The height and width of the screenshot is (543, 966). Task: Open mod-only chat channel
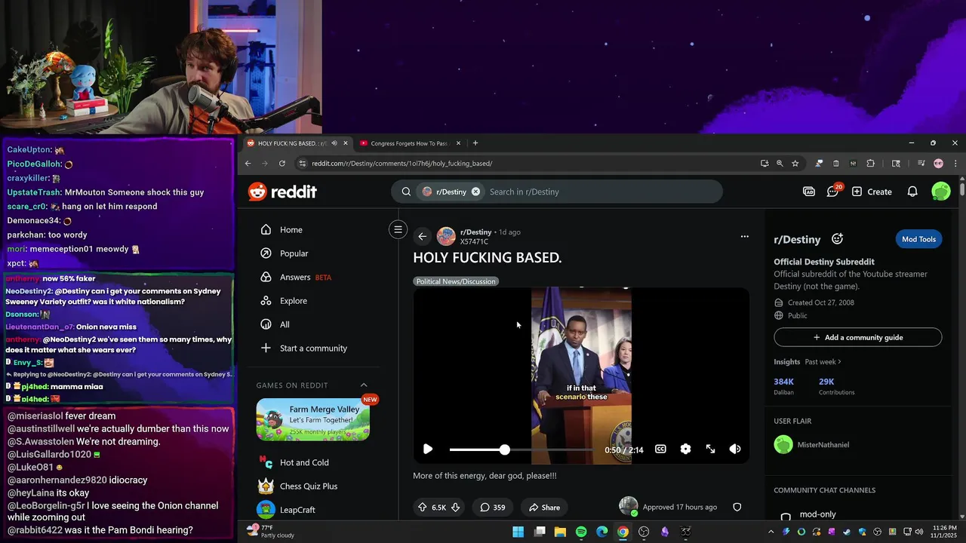[817, 515]
